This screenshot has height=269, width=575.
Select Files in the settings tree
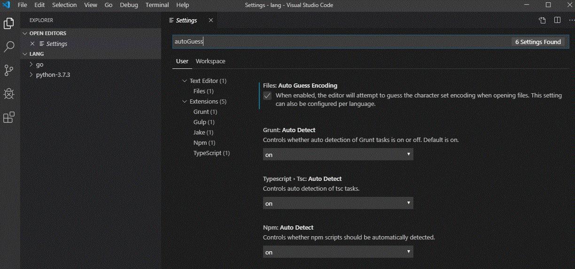203,91
